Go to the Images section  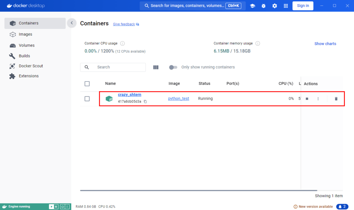coord(25,34)
